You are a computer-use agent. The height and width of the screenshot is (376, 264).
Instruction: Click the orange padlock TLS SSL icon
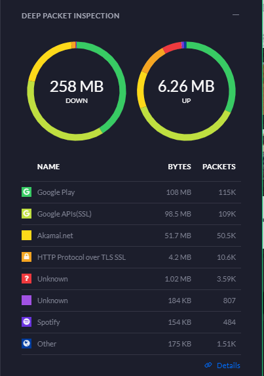pos(27,257)
